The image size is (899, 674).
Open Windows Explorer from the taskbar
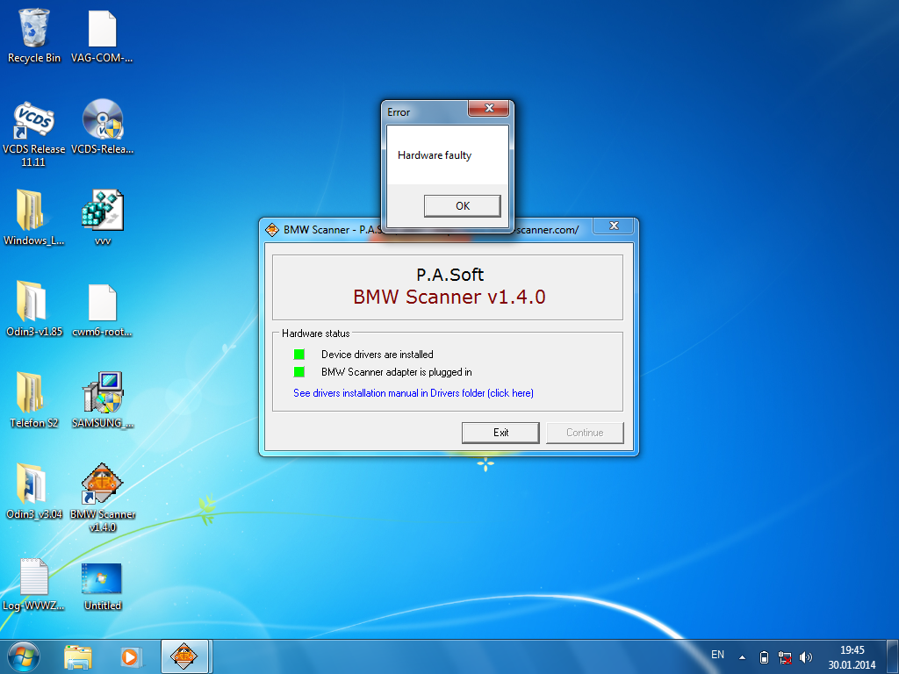point(78,656)
